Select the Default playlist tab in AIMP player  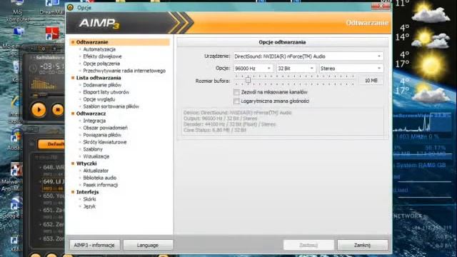point(51,144)
